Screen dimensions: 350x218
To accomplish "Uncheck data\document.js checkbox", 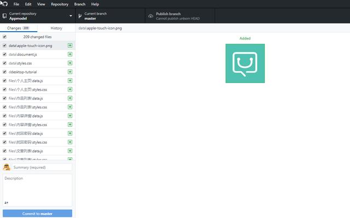I will (4, 54).
